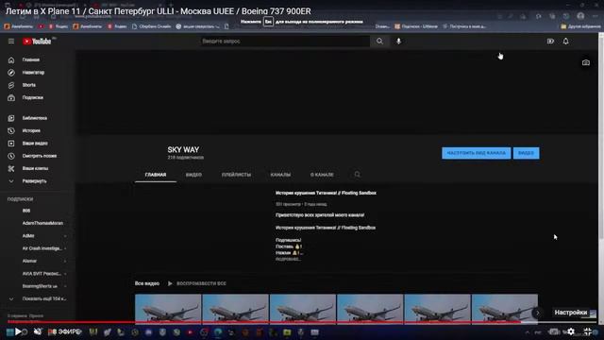The width and height of the screenshot is (604, 340).
Task: Click the banner edit camera icon
Action: 586,62
